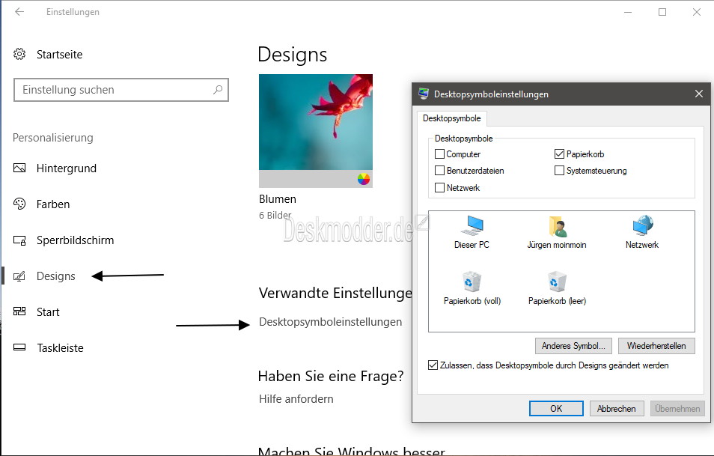The height and width of the screenshot is (456, 714).
Task: Focus the Einstellung suchen search field
Action: 121,90
